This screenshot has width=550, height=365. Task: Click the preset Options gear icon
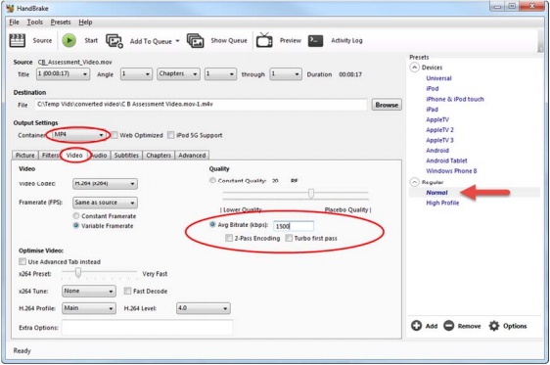pos(494,326)
